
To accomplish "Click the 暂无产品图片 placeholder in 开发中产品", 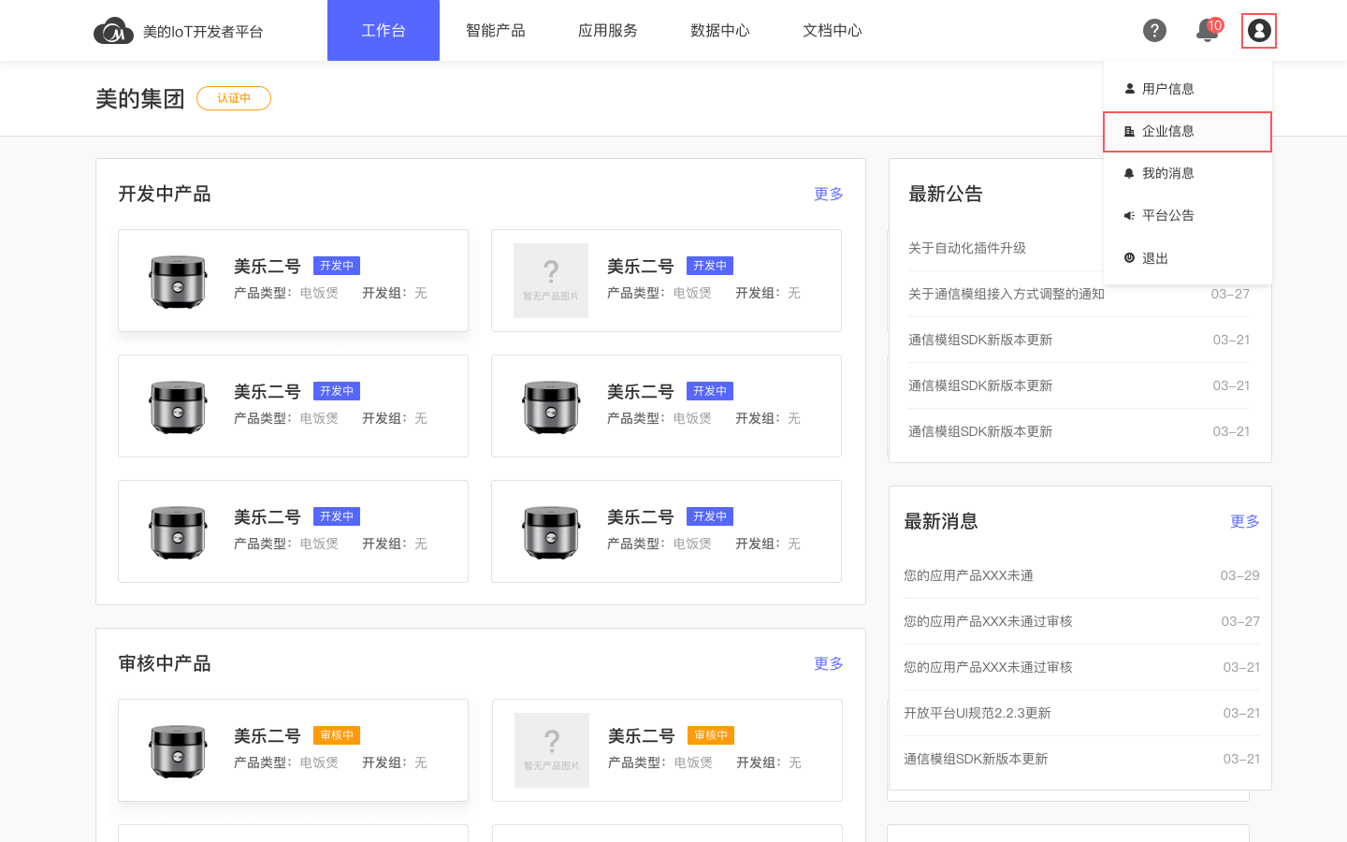I will 551,281.
